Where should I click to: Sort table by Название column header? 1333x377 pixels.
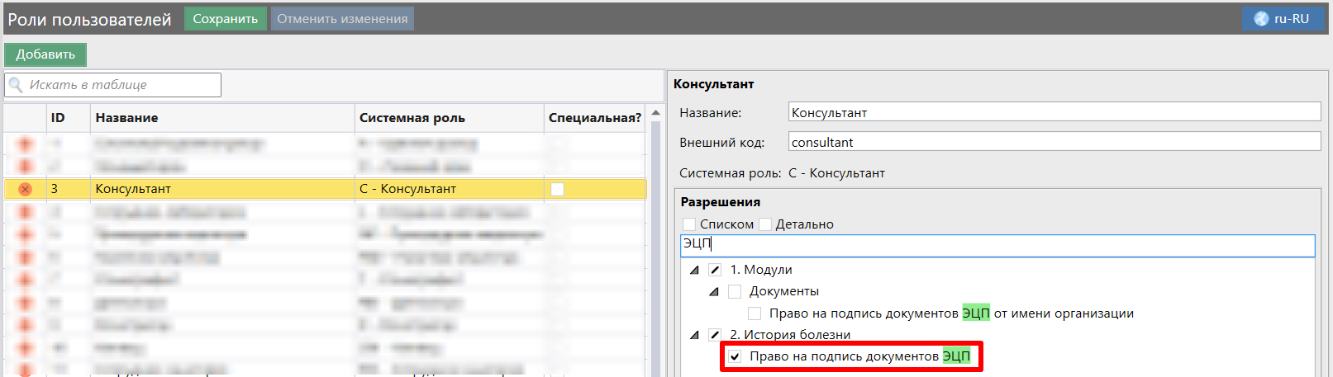(x=126, y=118)
